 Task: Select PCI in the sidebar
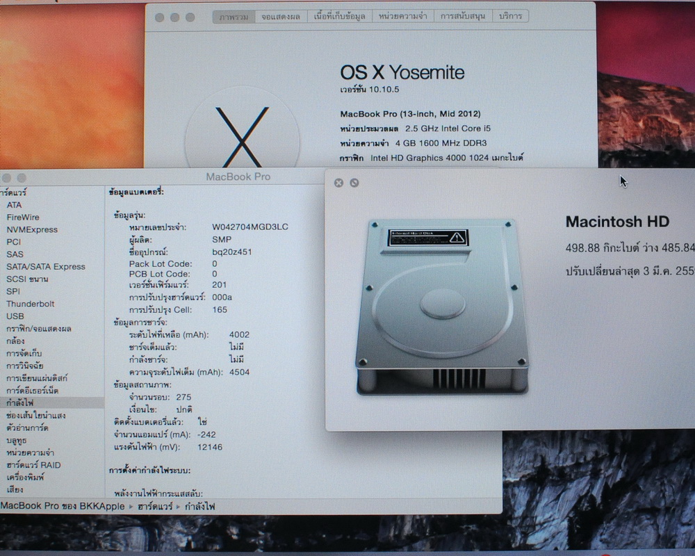click(13, 242)
